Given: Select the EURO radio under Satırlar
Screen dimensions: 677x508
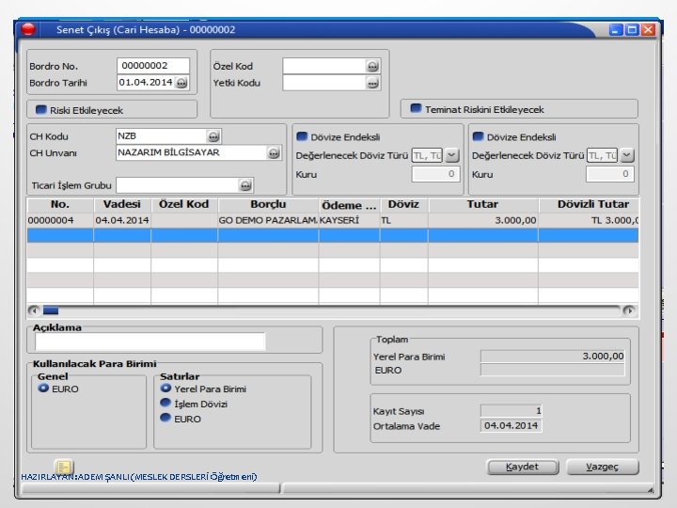Looking at the screenshot, I should (165, 418).
